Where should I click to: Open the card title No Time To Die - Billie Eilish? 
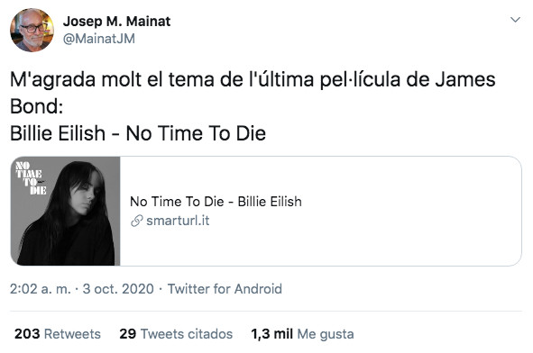(216, 202)
